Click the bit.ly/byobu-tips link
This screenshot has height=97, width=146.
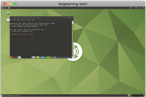tap(22, 31)
